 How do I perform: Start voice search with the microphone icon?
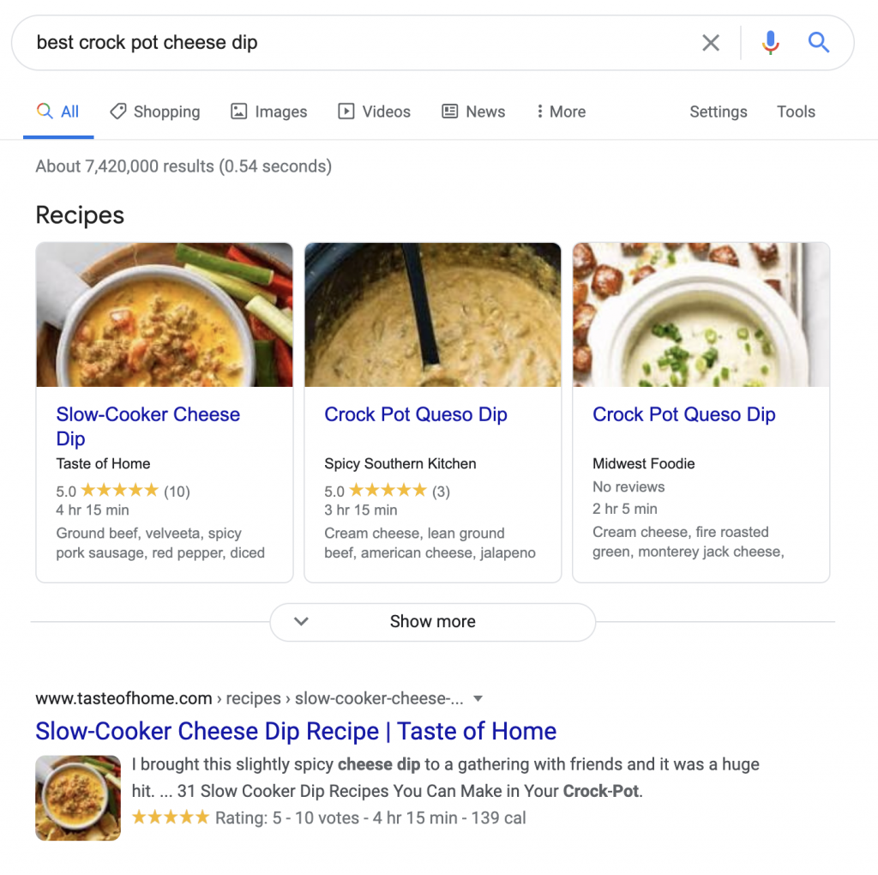pos(770,43)
